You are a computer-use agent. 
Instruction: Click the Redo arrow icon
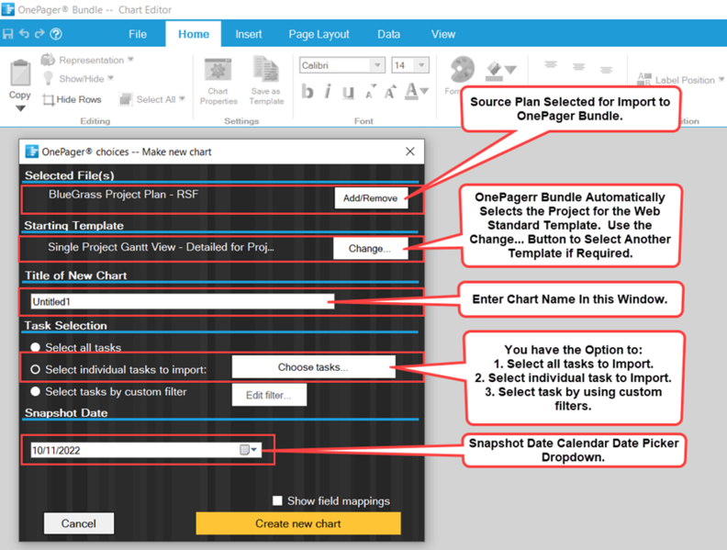coord(39,34)
